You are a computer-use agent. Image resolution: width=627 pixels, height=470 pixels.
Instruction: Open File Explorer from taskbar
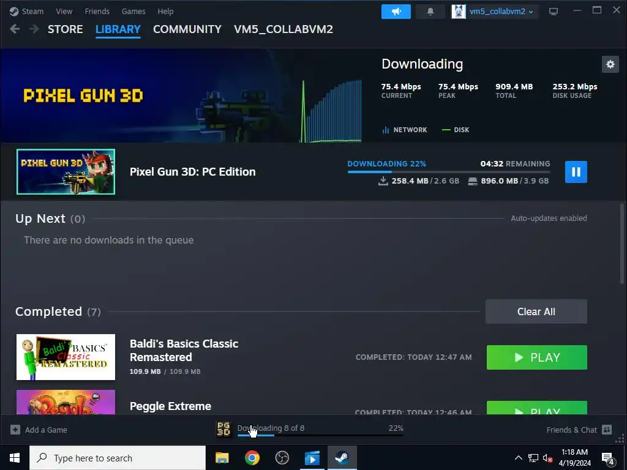click(222, 458)
